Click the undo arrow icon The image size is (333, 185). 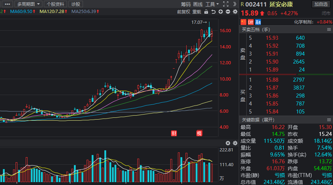[213, 12]
